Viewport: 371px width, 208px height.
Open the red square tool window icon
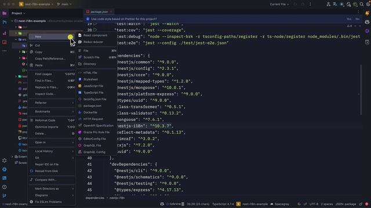[5, 42]
